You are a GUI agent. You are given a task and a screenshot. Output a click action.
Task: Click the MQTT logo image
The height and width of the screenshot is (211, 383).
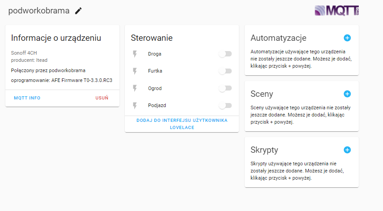[x=337, y=11]
